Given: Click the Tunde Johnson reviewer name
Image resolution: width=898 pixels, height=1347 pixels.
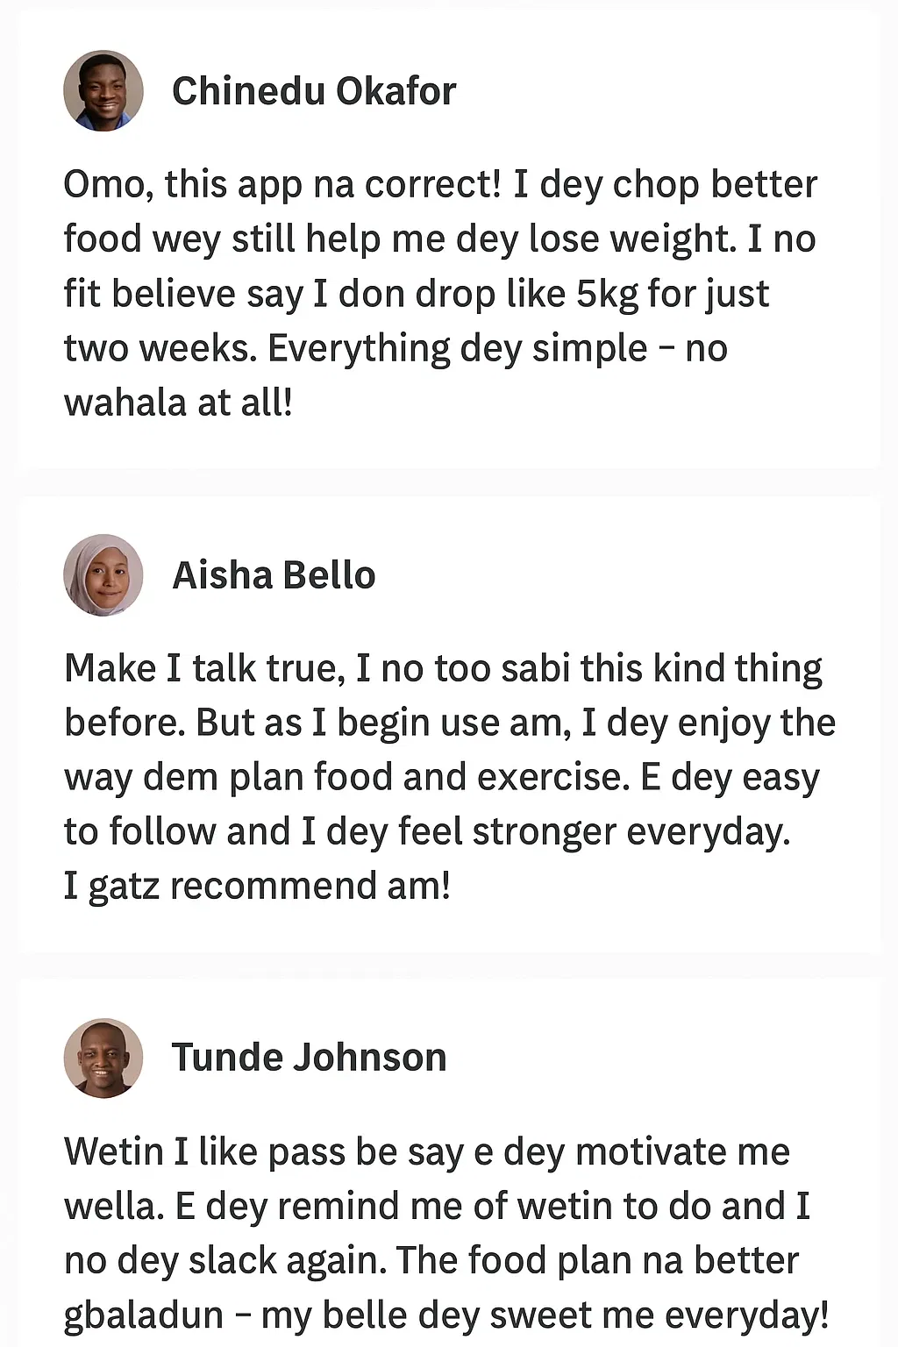Looking at the screenshot, I should [x=309, y=1058].
